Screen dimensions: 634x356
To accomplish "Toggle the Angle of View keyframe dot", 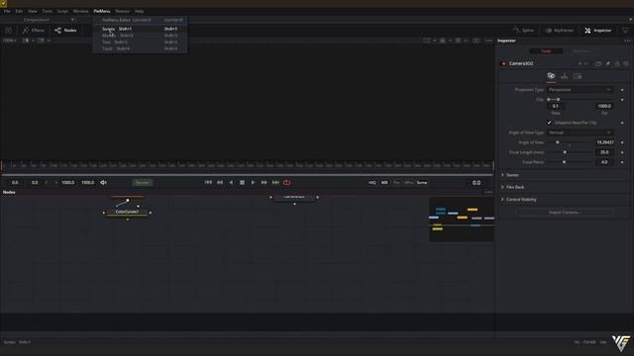I will click(622, 142).
